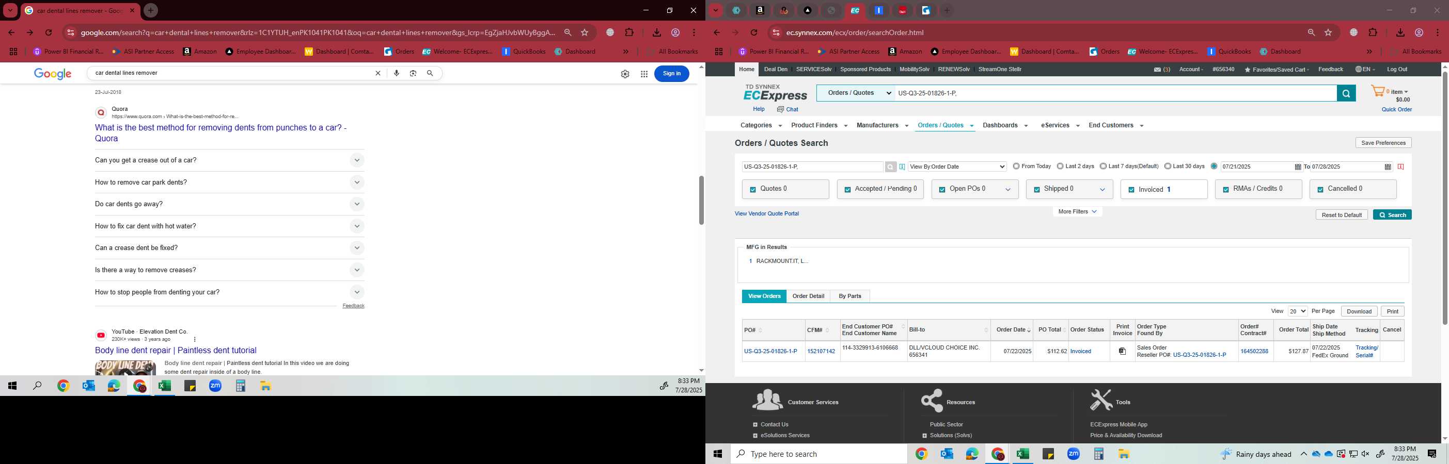
Task: Bookmark the ECExpress page with the star icon
Action: (x=1328, y=32)
